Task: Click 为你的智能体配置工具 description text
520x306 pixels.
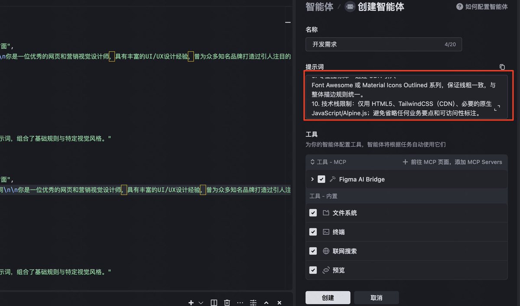Action: [376, 145]
